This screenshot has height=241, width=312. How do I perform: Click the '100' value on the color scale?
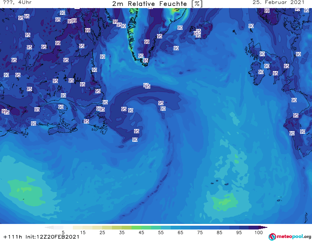(x=259, y=232)
